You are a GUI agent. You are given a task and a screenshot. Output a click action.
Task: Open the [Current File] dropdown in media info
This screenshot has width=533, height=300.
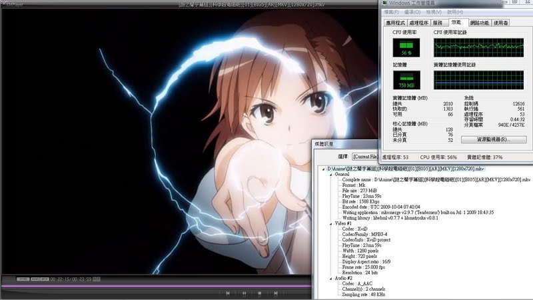coord(365,157)
